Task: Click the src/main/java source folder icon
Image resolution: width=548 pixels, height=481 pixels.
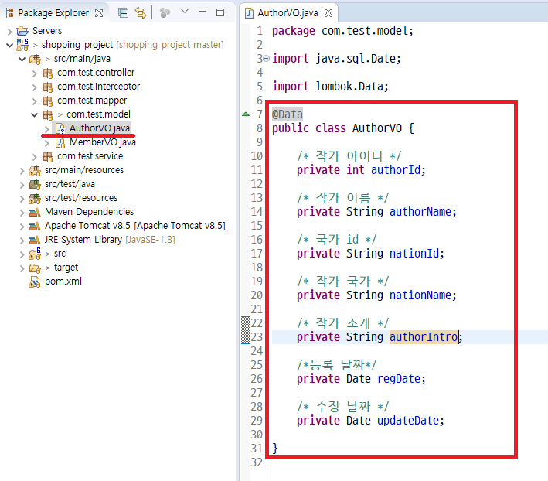Action: (35, 59)
